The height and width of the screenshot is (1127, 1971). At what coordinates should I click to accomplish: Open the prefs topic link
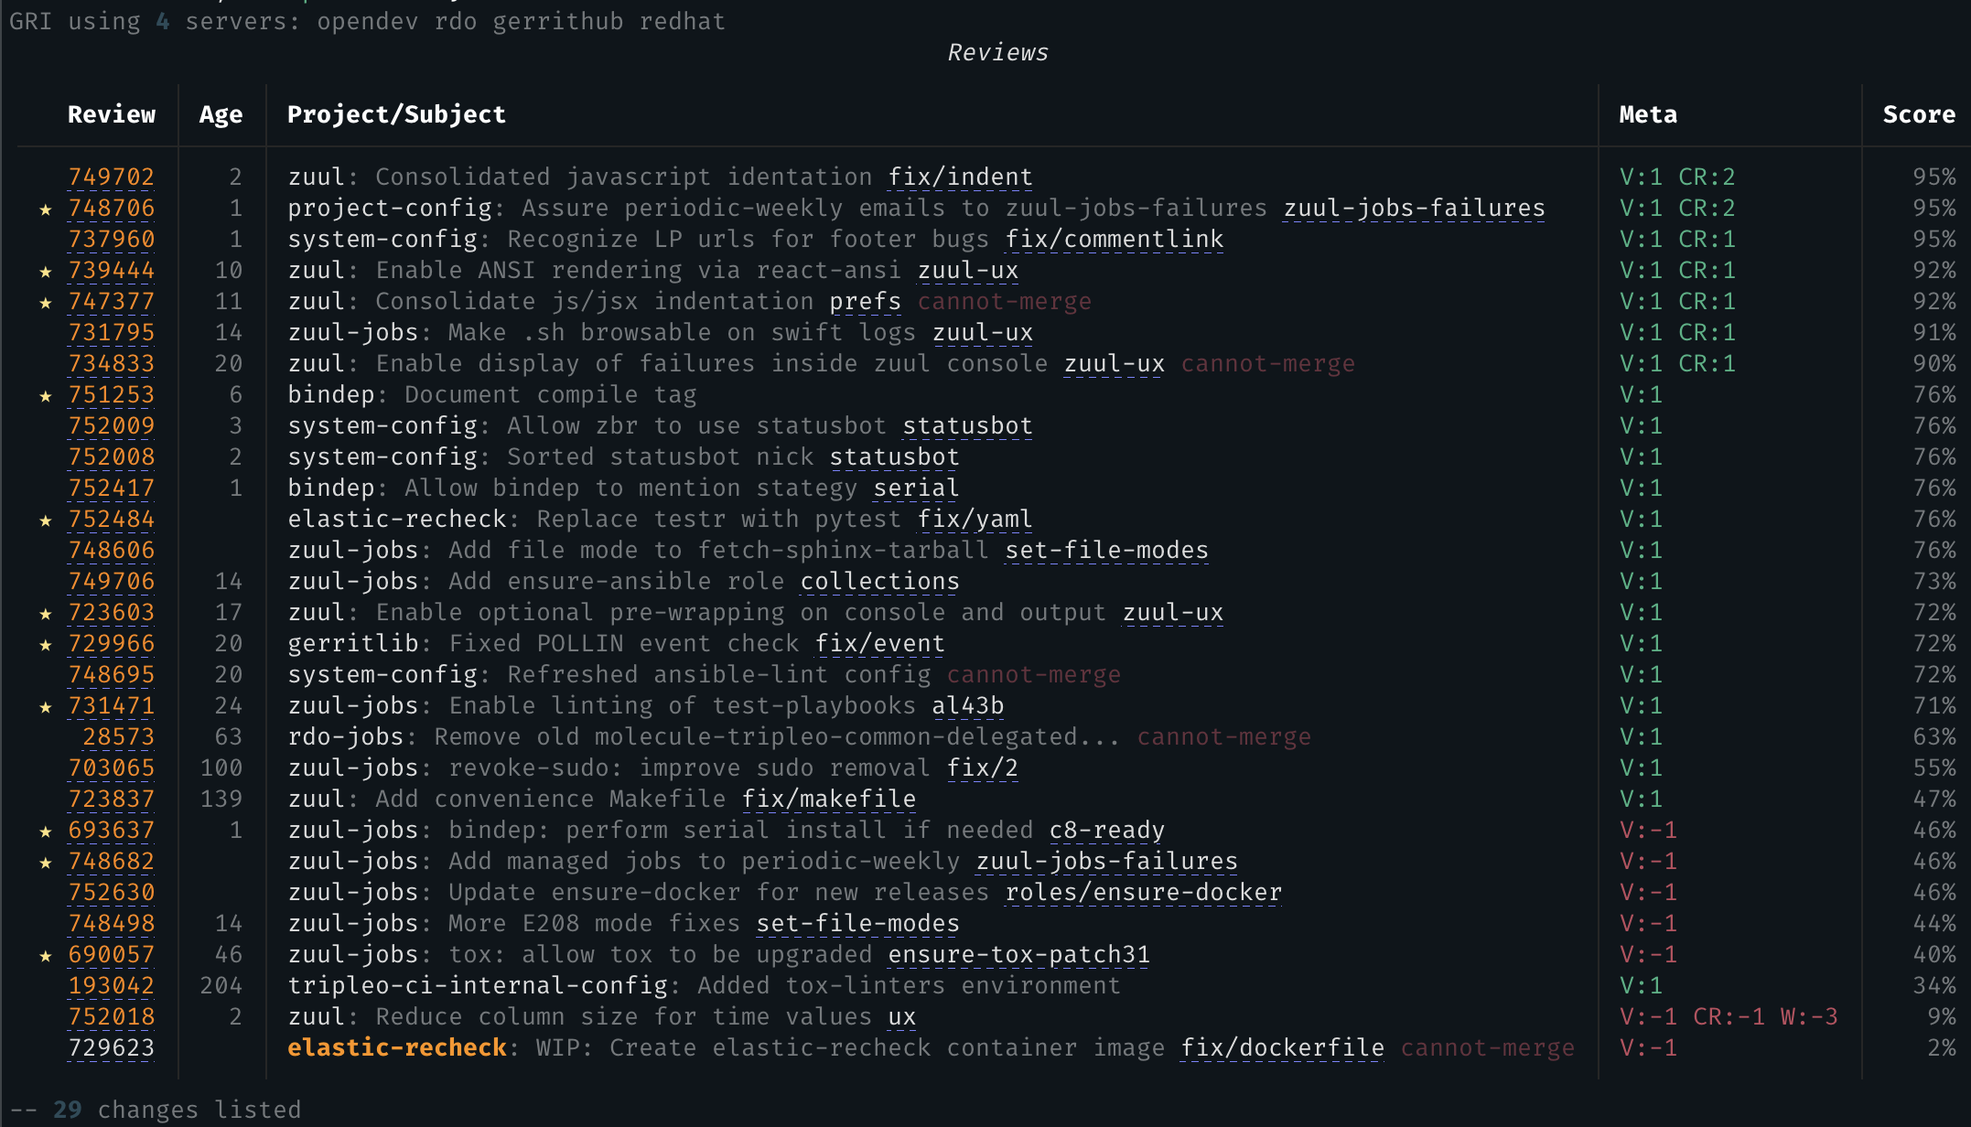pyautogui.click(x=865, y=301)
